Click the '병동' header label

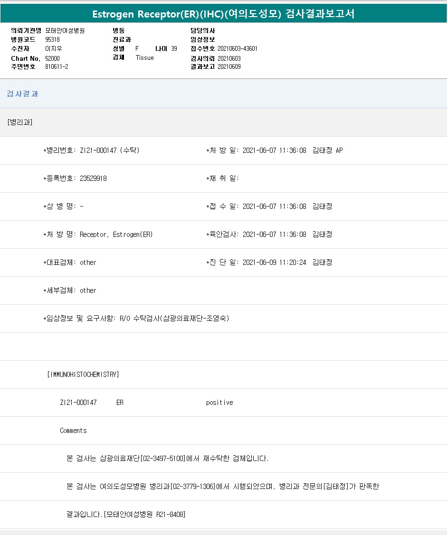[119, 31]
